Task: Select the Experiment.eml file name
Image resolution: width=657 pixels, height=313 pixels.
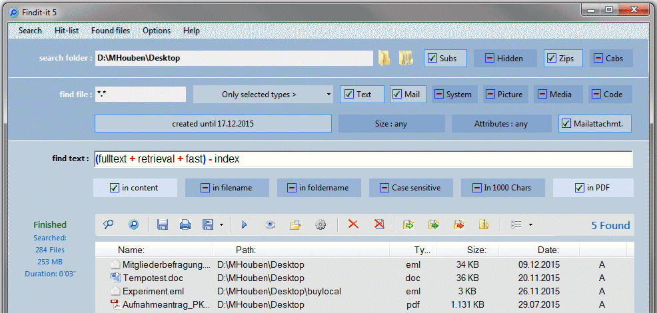Action: click(153, 291)
